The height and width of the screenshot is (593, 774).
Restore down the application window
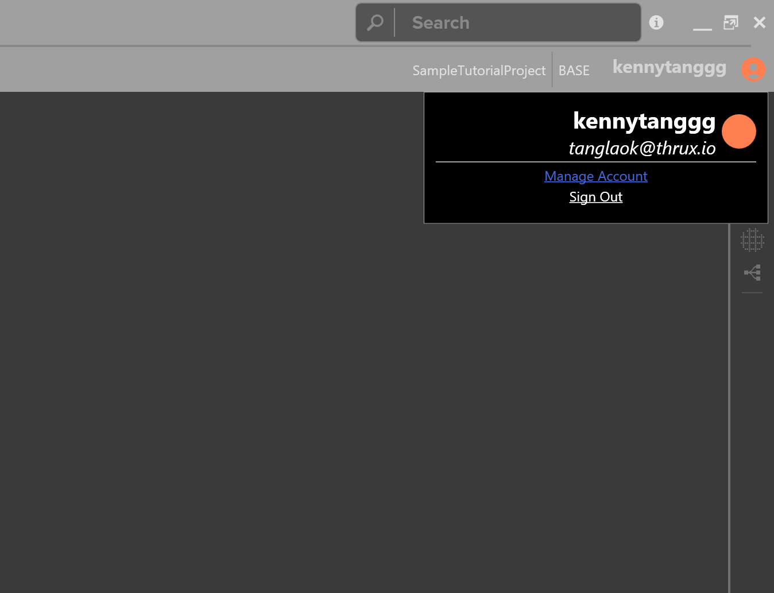731,22
